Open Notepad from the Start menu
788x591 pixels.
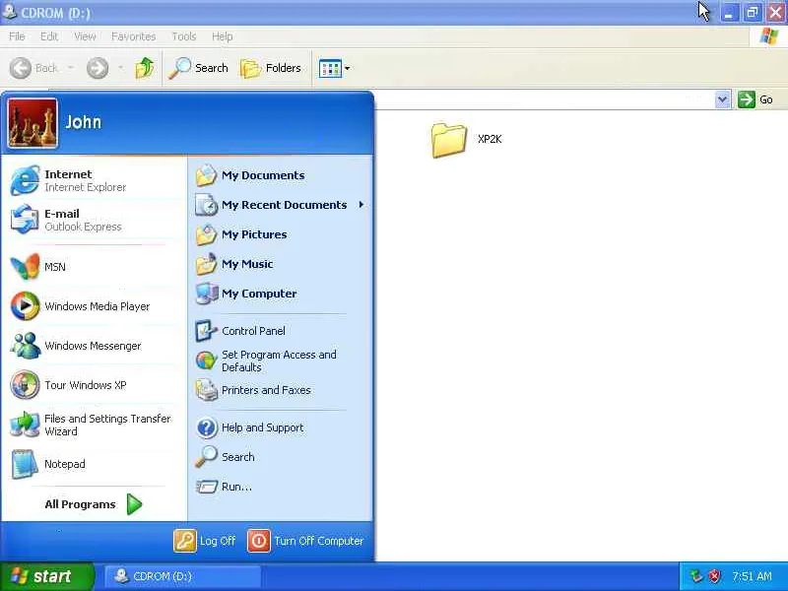(x=95, y=464)
